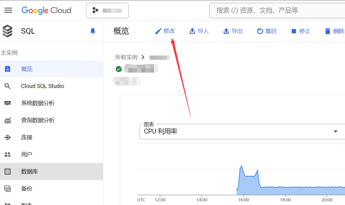Click the chart dropdown arrow

[335, 131]
